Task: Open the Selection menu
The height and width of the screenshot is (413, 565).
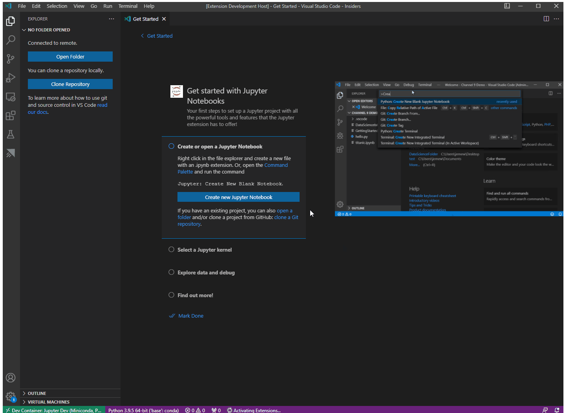Action: coord(57,6)
